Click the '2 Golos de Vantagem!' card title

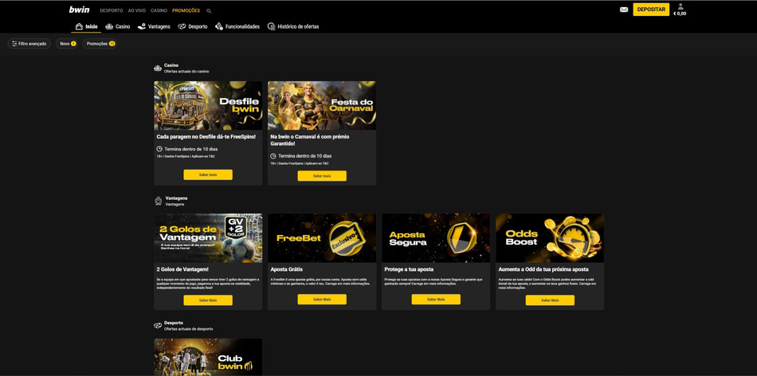182,269
